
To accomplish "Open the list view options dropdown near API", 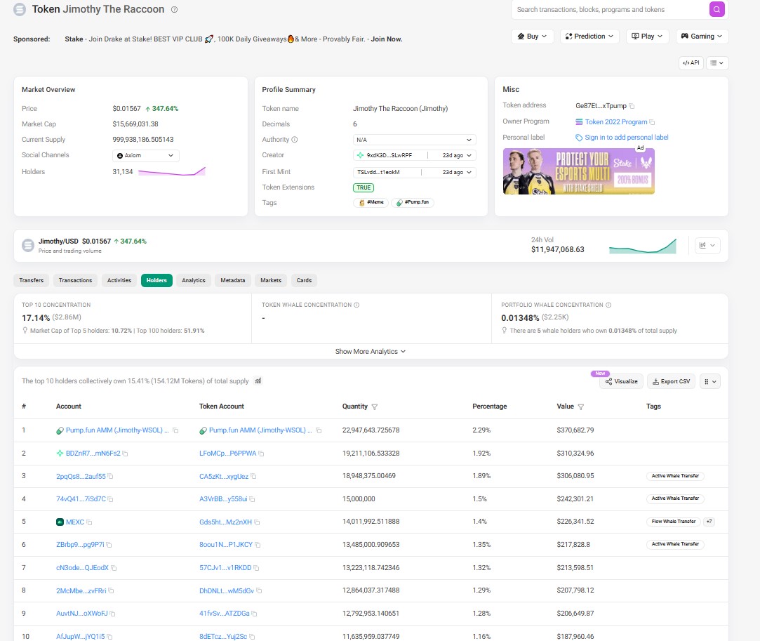I will point(717,63).
